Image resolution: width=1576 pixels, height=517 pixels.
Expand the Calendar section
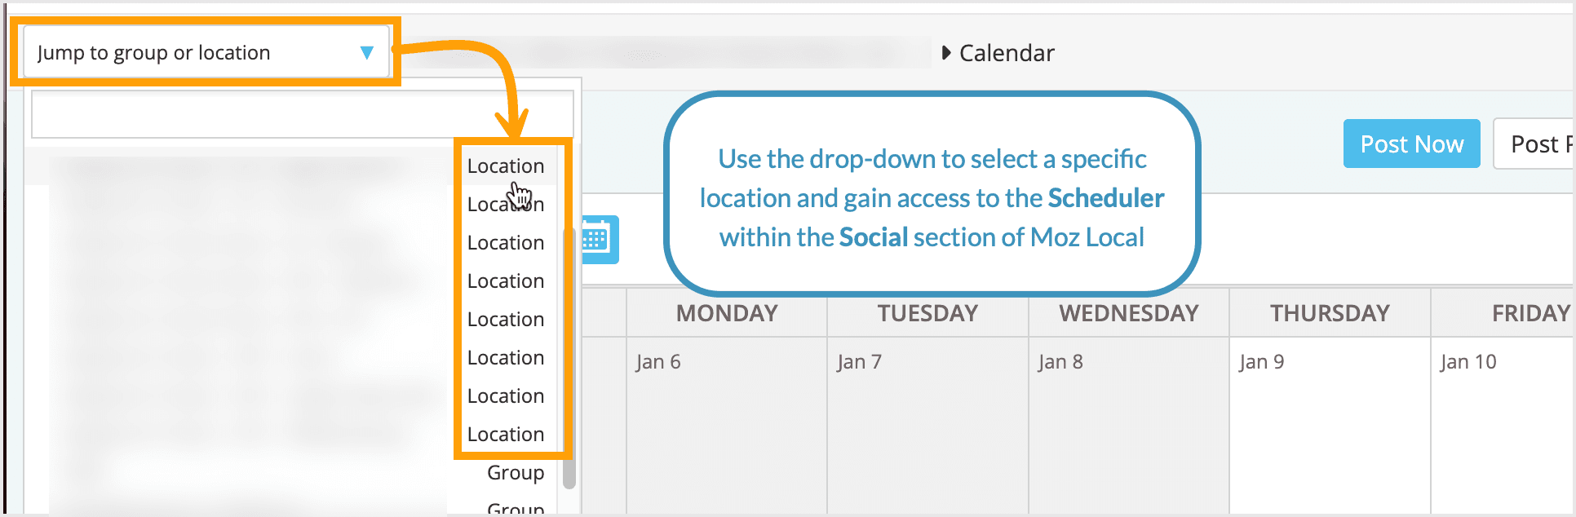948,52
